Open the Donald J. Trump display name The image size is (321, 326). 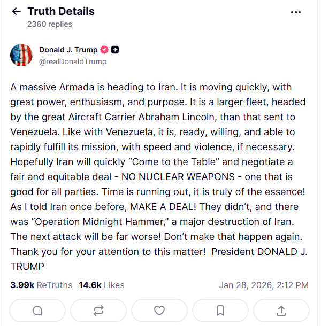point(68,50)
